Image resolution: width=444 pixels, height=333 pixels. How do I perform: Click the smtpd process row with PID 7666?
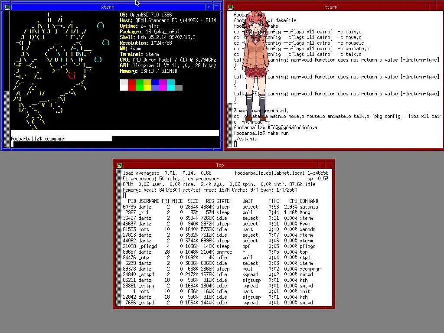point(218,303)
